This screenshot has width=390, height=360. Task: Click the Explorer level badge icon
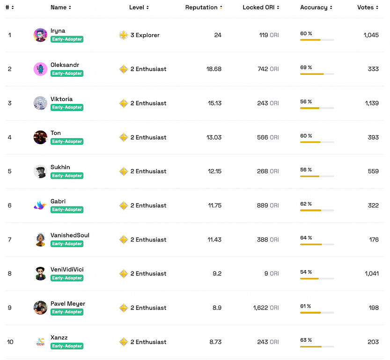pyautogui.click(x=124, y=35)
